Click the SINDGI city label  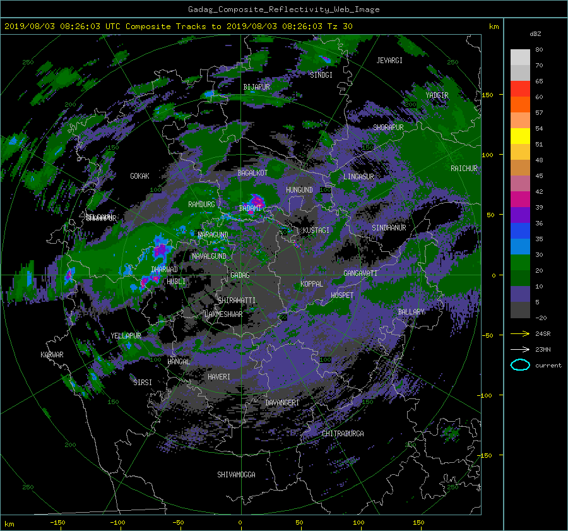(321, 75)
